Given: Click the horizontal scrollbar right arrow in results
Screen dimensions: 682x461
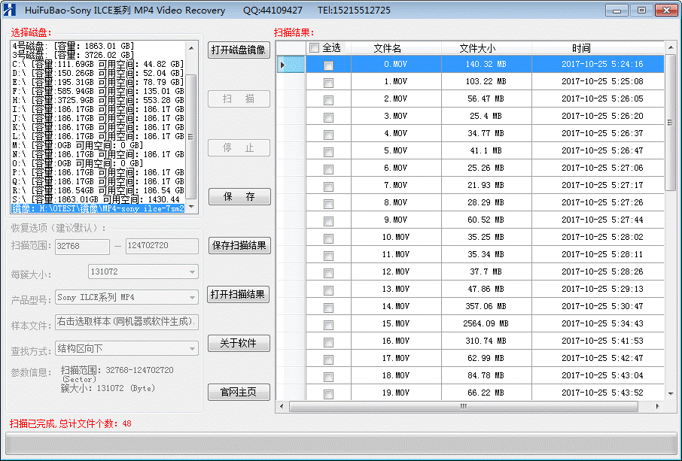Looking at the screenshot, I should [x=657, y=406].
